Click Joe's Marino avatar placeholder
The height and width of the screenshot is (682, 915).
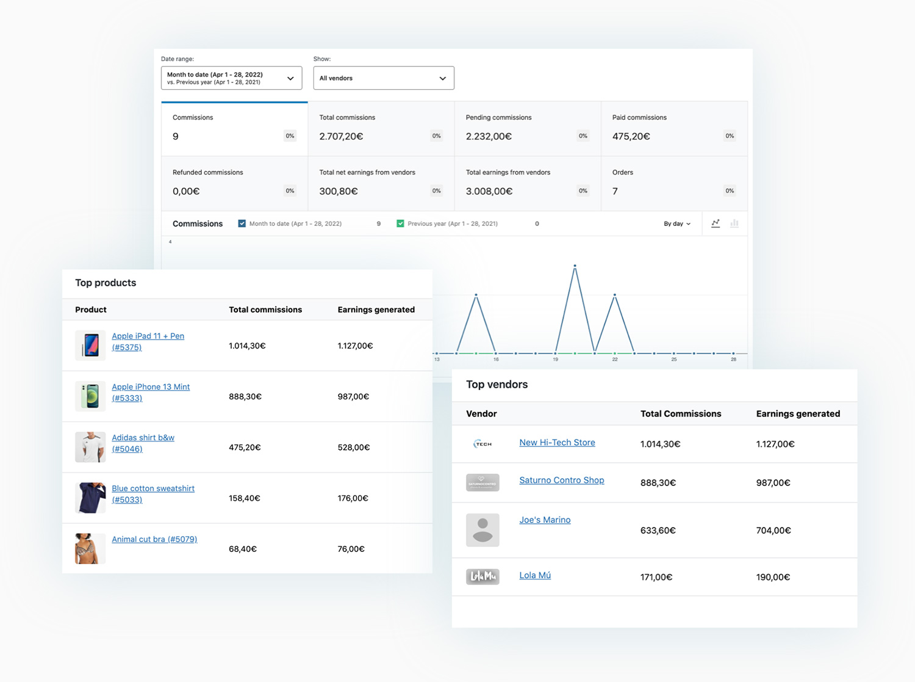483,530
